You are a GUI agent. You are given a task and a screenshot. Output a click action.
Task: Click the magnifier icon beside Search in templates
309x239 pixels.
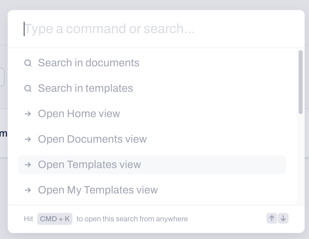click(x=28, y=88)
